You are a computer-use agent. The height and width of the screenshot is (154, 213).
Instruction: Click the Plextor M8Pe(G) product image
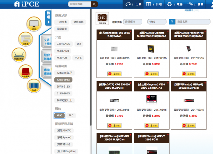[189, 101]
